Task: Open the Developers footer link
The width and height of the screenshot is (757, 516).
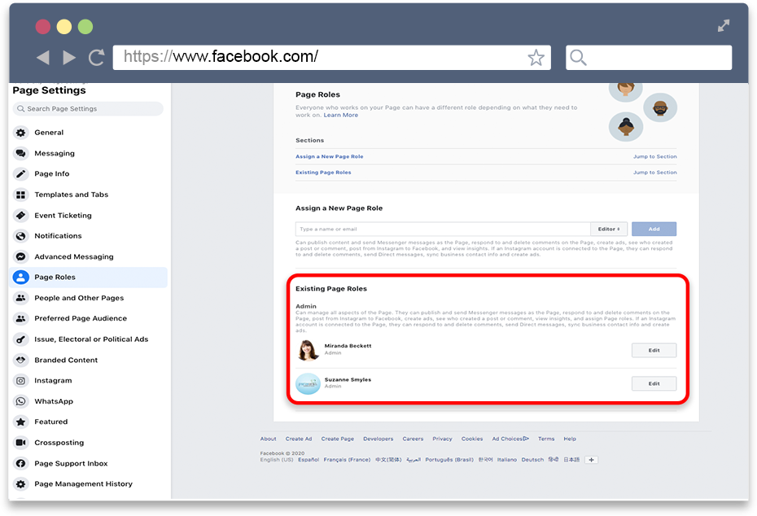Action: (x=378, y=439)
